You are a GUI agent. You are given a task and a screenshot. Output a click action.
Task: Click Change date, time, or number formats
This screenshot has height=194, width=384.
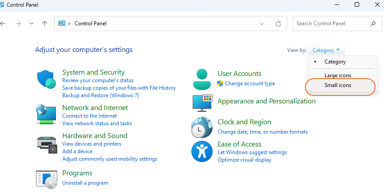(x=262, y=132)
